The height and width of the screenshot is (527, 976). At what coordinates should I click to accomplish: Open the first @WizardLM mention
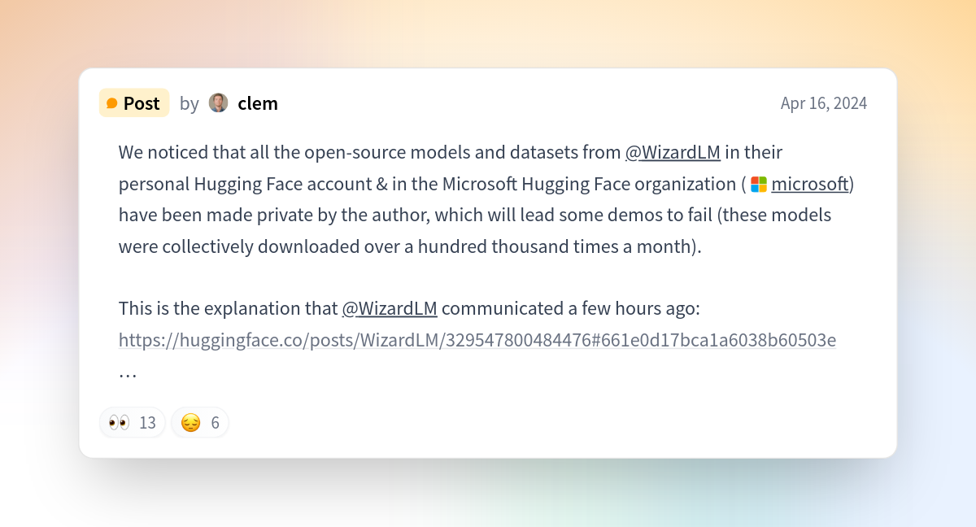tap(673, 153)
